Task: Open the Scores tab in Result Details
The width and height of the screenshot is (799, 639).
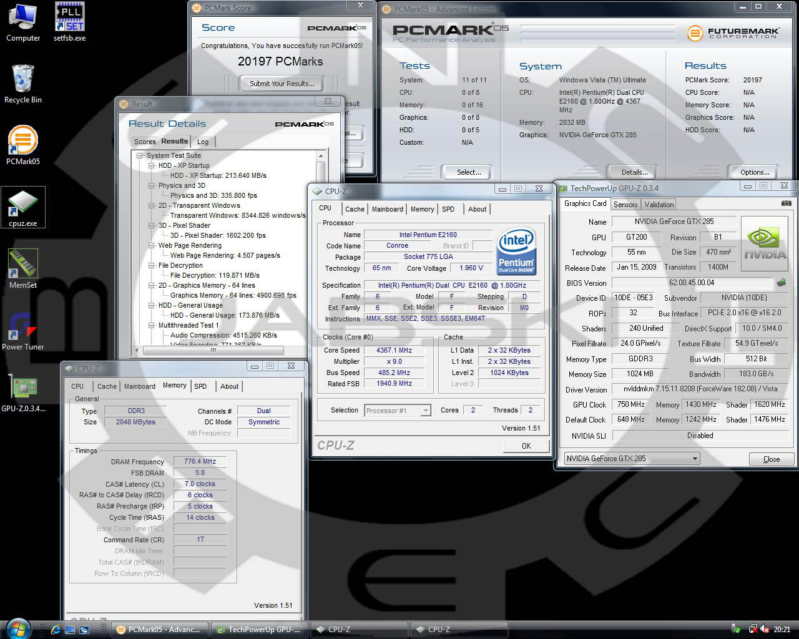Action: 145,142
